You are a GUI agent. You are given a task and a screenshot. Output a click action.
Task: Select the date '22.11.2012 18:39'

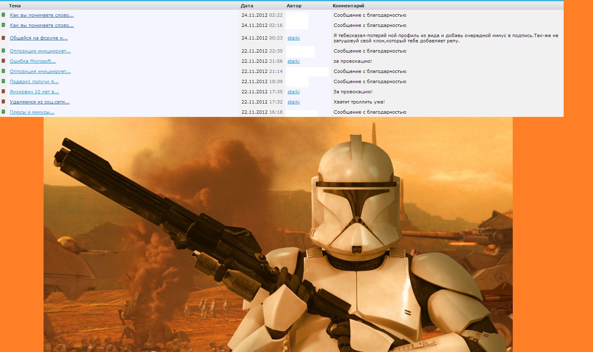(262, 81)
